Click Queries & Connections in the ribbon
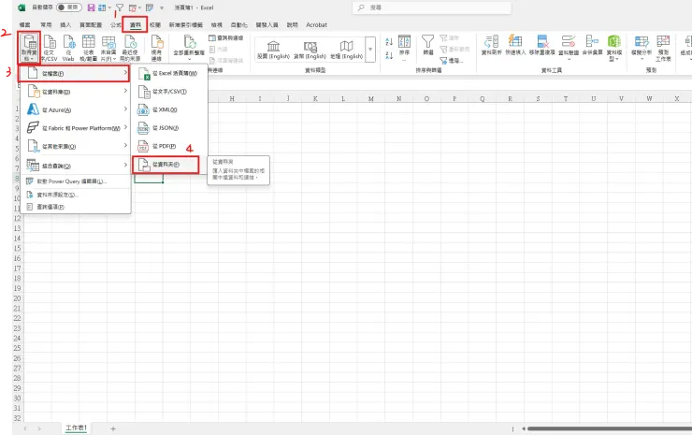This screenshot has height=435, width=692. click(226, 38)
